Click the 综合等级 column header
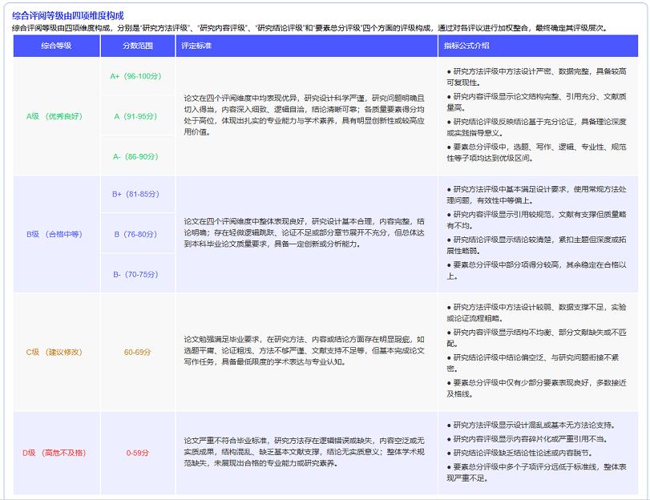Viewport: 650px width, 500px height. (56, 46)
